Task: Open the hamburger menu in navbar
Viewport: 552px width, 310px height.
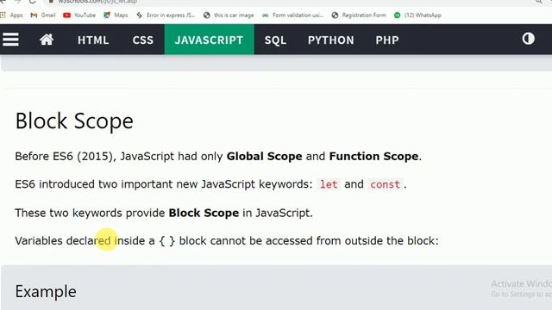Action: point(10,40)
